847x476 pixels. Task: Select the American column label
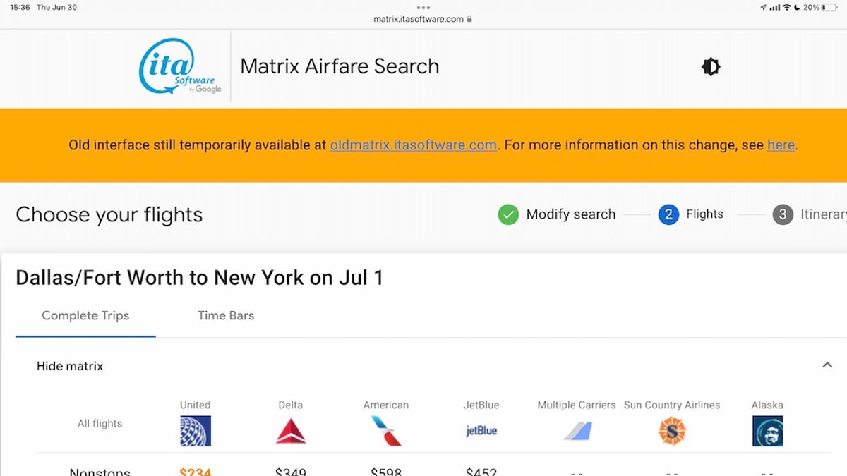tap(386, 405)
